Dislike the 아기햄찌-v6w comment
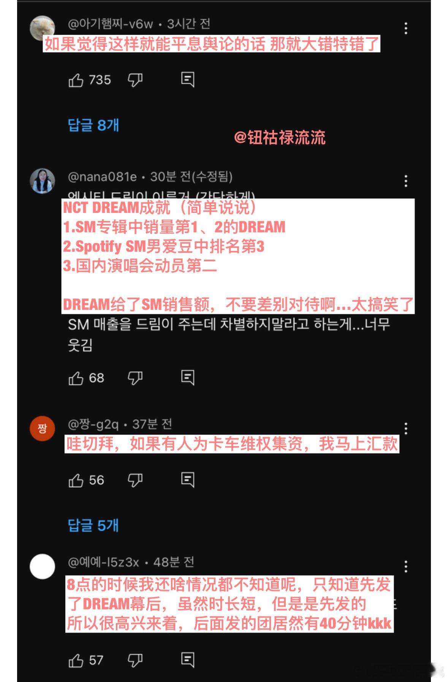Viewport: 448px width, 682px height. coord(135,80)
